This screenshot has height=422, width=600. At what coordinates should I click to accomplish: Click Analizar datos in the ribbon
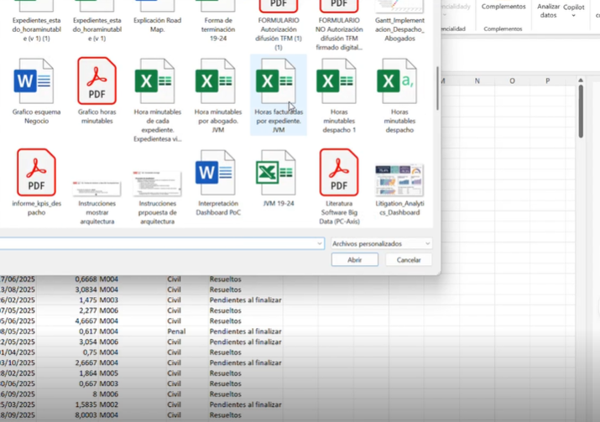(548, 10)
